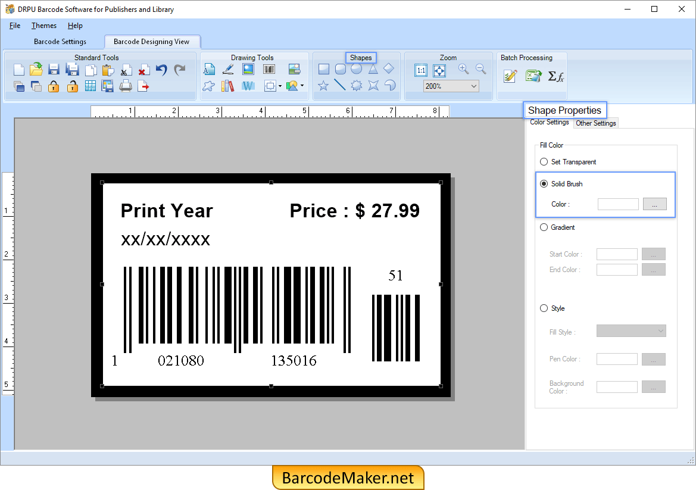Unlock the object with the open padlock

pos(73,86)
